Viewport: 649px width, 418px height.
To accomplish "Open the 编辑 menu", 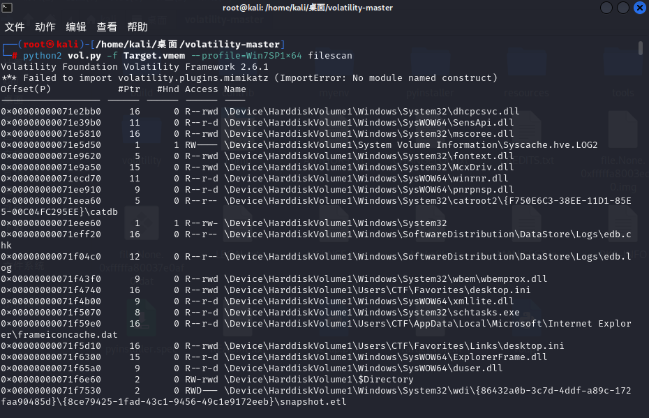I will pos(76,27).
